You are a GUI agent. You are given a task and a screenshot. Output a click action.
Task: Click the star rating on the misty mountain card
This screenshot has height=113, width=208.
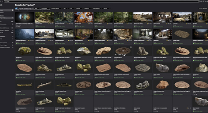coord(31,41)
